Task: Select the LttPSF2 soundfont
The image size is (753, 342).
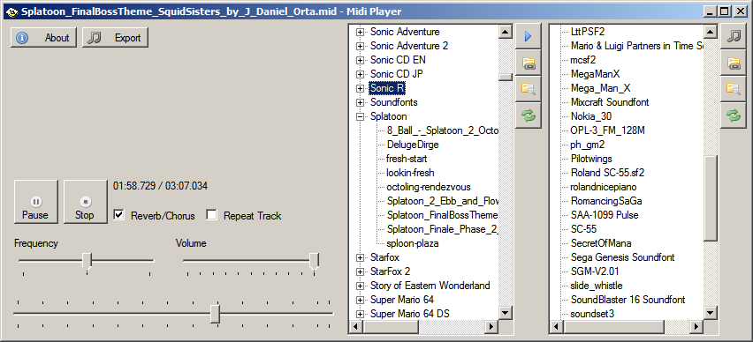Action: 588,32
